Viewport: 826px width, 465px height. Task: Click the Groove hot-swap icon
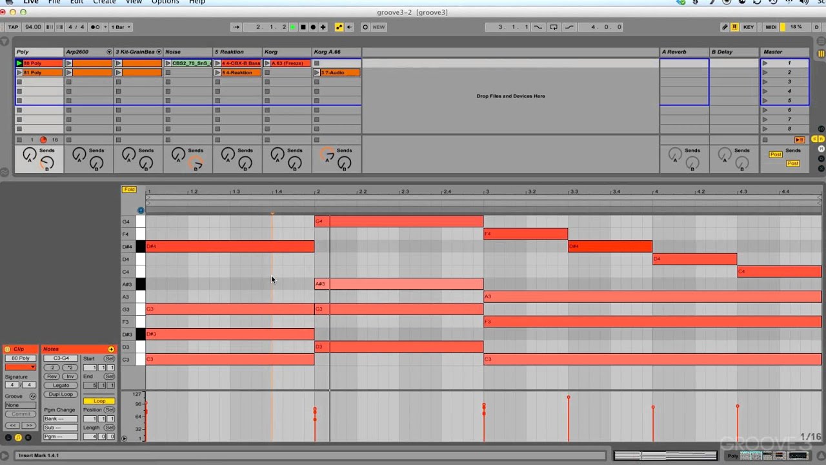33,396
